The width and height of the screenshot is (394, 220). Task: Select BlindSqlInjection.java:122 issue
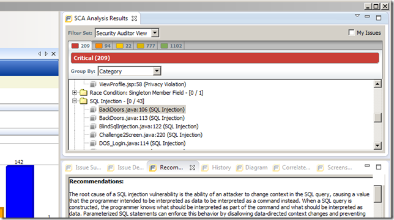(149, 127)
